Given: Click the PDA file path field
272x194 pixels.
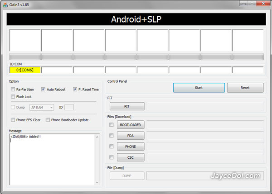Looking at the screenshot, I should (205, 136).
